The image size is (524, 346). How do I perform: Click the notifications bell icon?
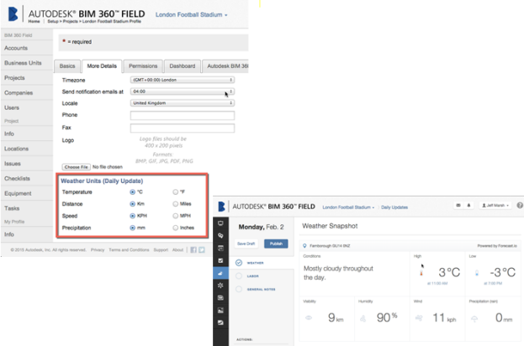tap(468, 205)
